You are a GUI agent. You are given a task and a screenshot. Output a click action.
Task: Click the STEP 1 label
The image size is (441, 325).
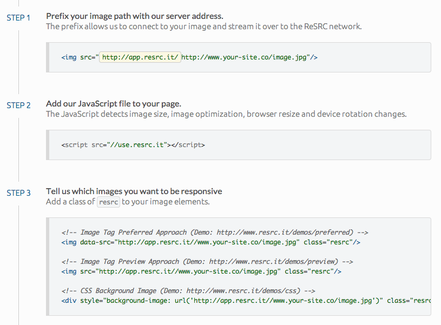(18, 18)
